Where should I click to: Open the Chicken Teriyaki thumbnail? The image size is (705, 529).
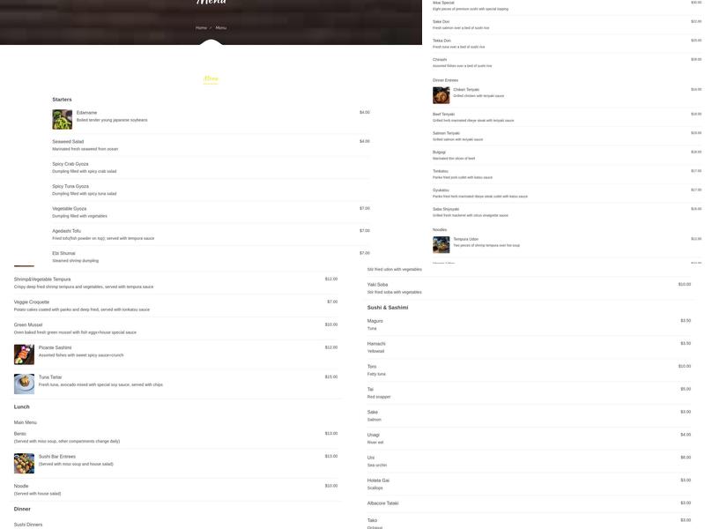[442, 95]
